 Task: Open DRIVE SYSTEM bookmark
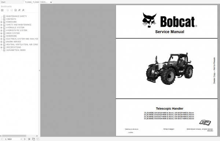coord(13,33)
